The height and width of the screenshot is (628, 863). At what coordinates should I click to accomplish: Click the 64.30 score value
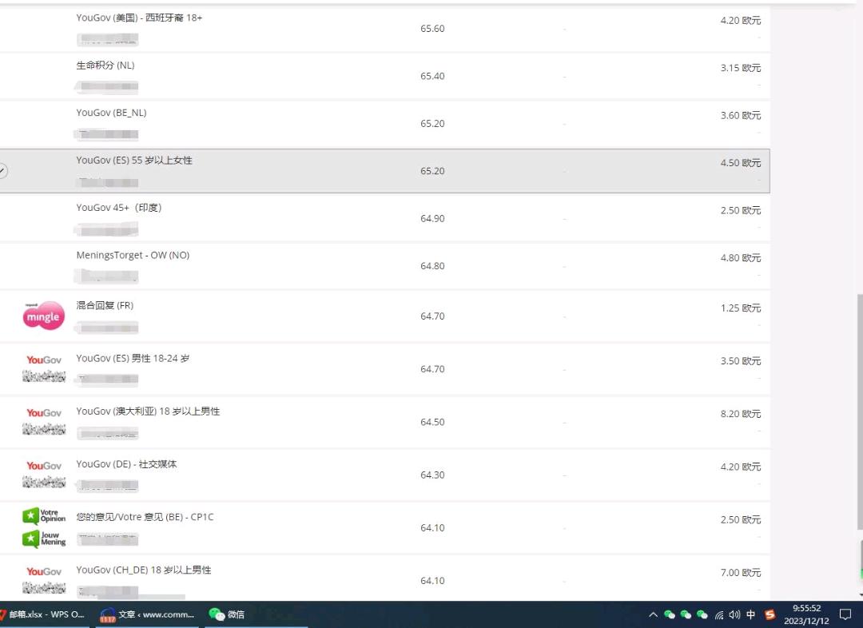[x=432, y=475]
